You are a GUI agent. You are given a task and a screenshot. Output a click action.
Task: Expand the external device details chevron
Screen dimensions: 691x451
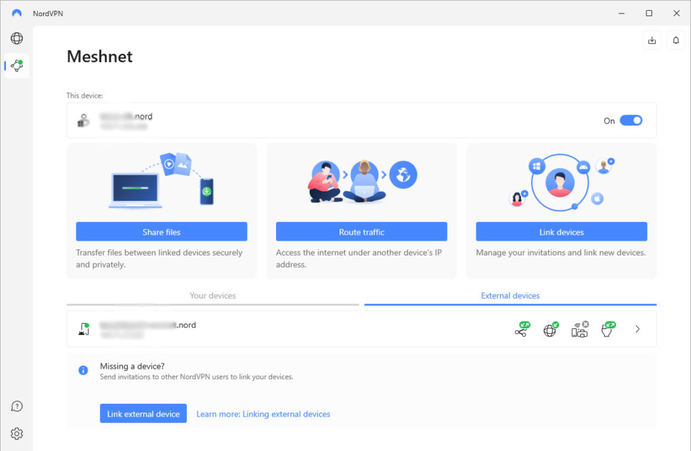(x=637, y=329)
